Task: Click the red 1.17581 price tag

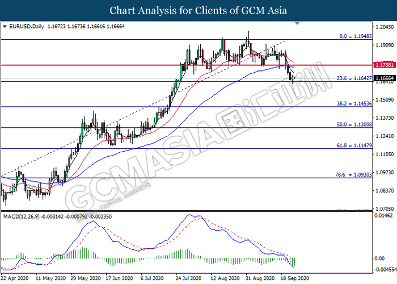Action: coord(383,65)
